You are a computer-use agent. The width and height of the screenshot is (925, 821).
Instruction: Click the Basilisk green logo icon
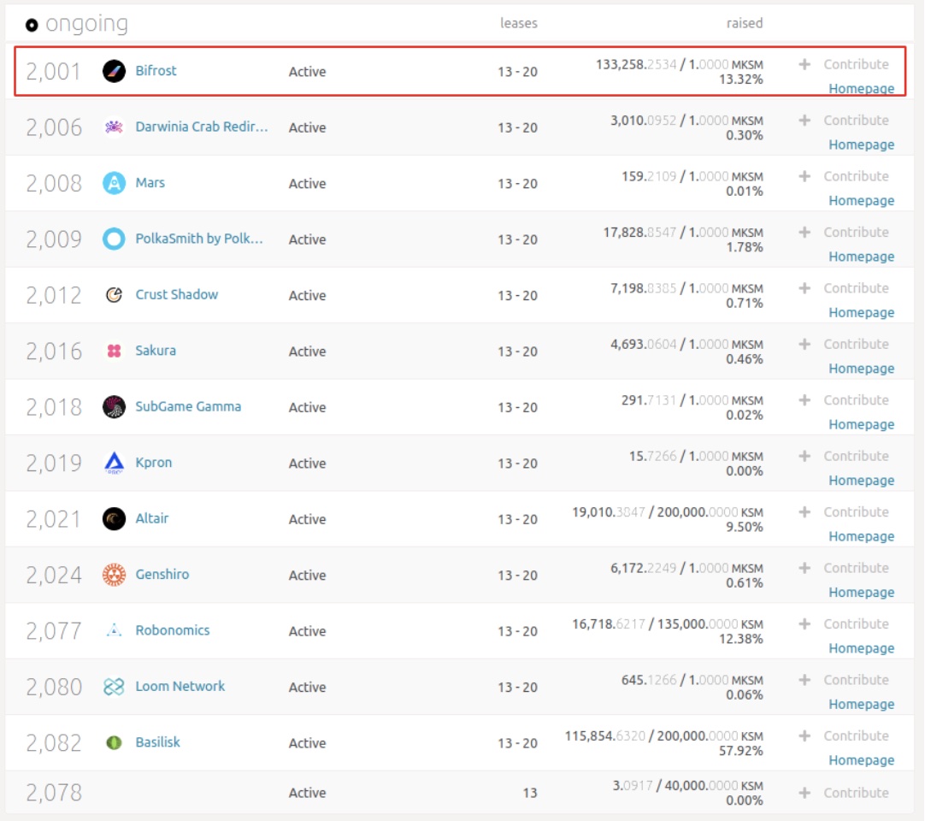[x=114, y=742]
